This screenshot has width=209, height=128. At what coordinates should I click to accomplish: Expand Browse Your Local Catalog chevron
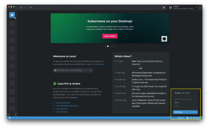[91, 70]
